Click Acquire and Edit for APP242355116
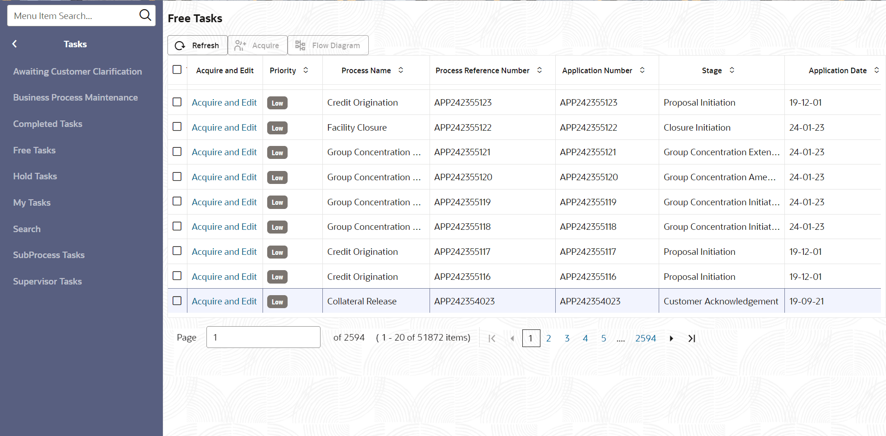Image resolution: width=886 pixels, height=436 pixels. click(x=224, y=277)
